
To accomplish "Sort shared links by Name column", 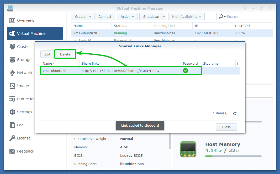I will click(x=49, y=64).
